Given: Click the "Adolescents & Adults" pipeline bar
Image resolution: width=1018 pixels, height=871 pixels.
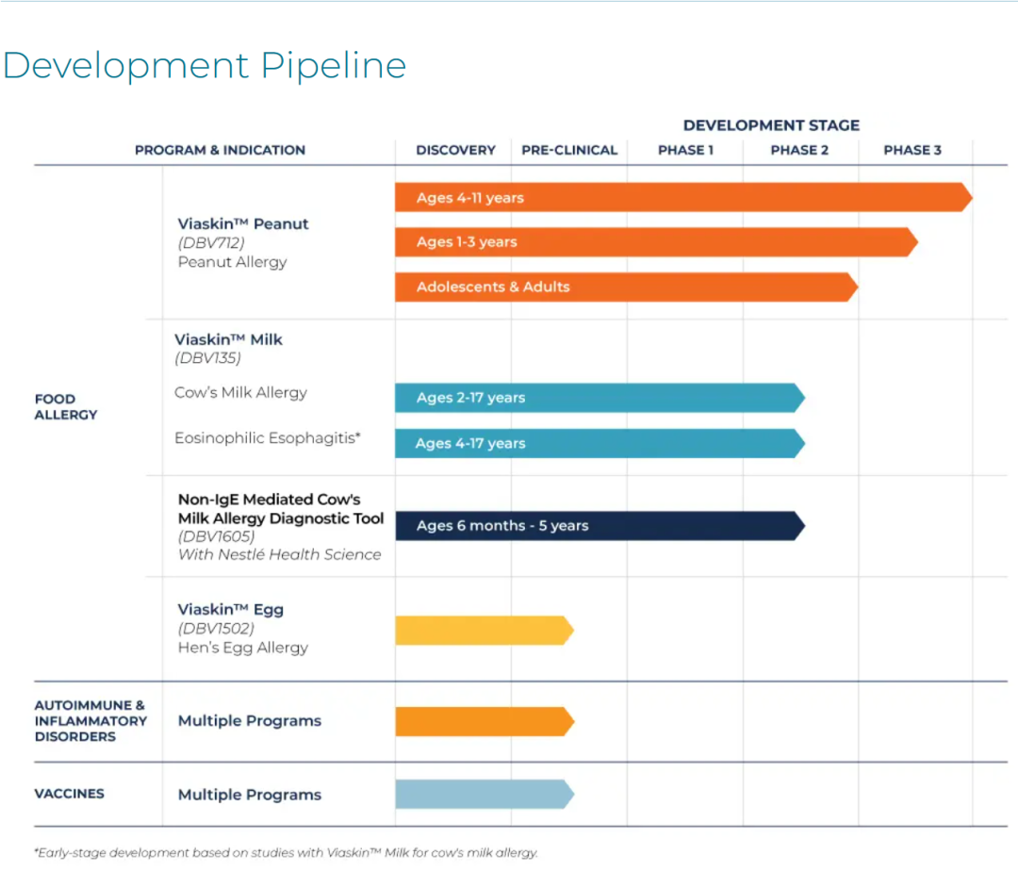Looking at the screenshot, I should coord(627,287).
